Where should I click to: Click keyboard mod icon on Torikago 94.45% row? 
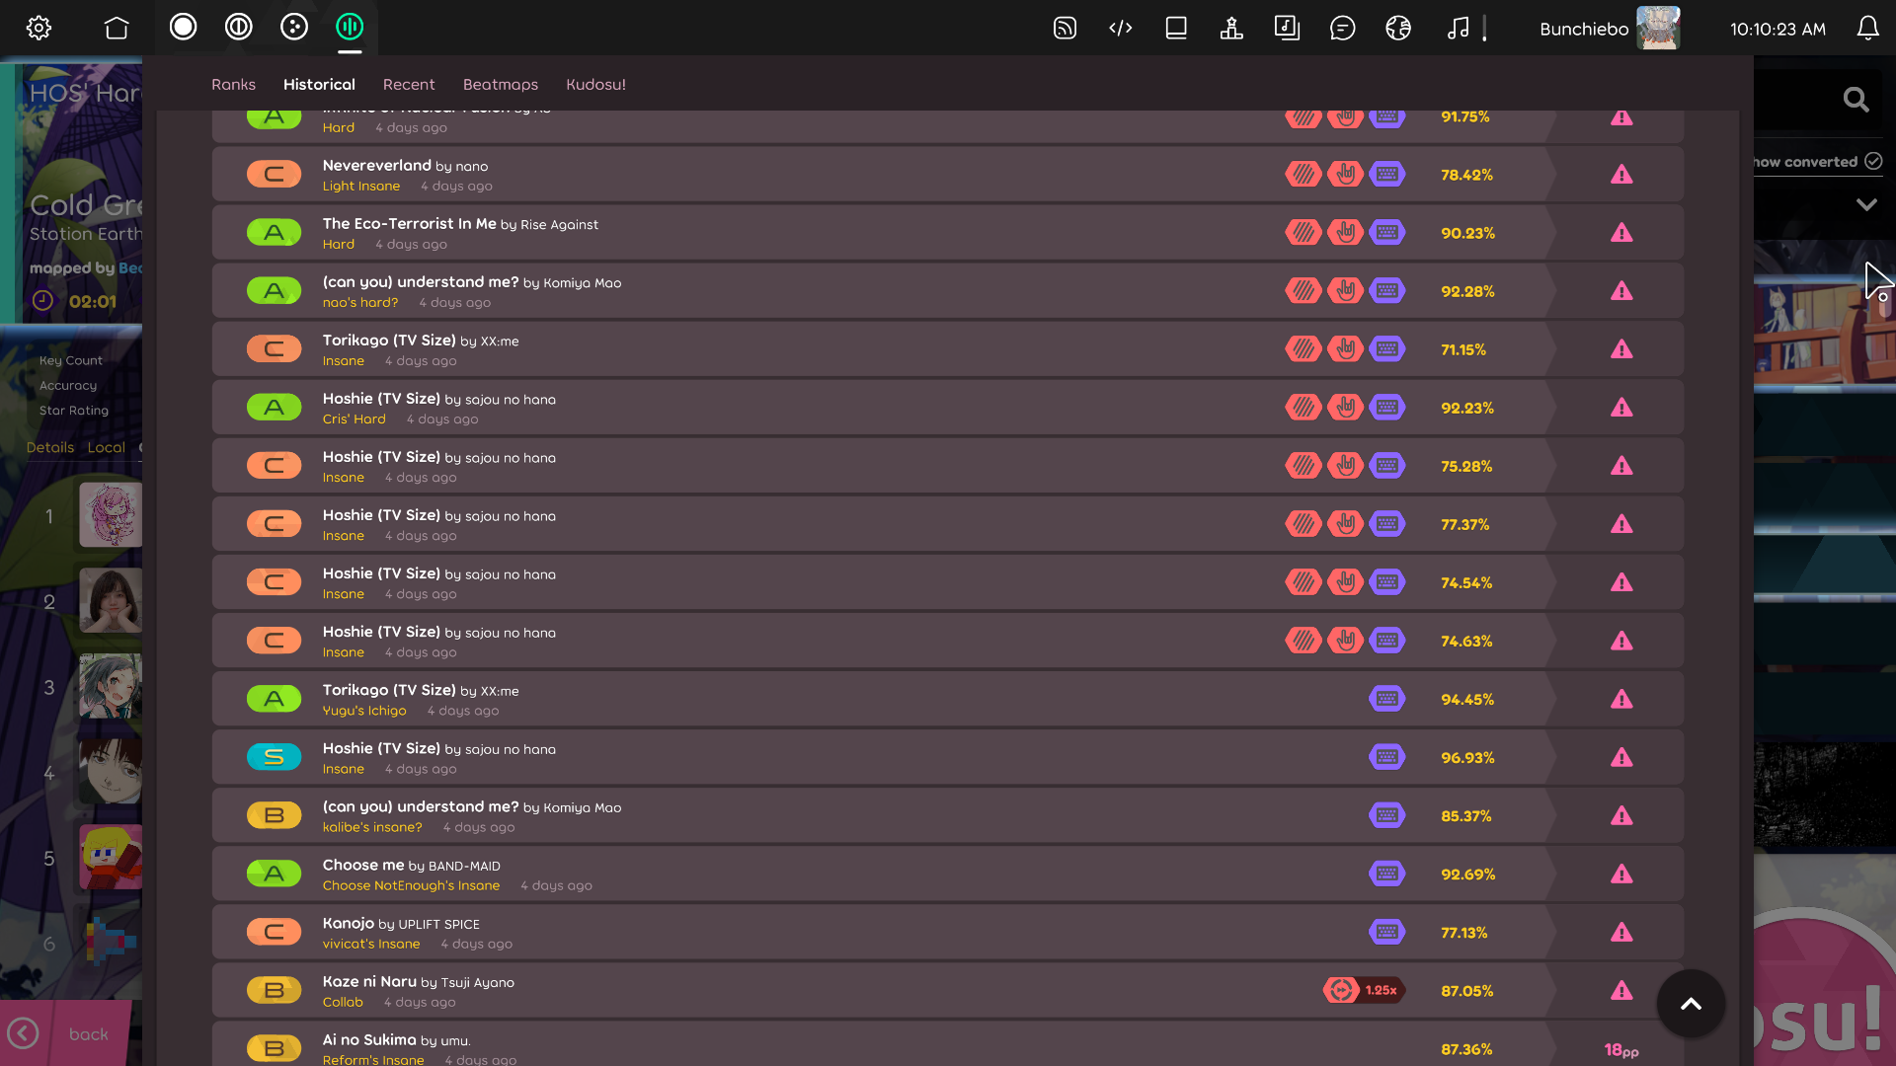[1386, 699]
